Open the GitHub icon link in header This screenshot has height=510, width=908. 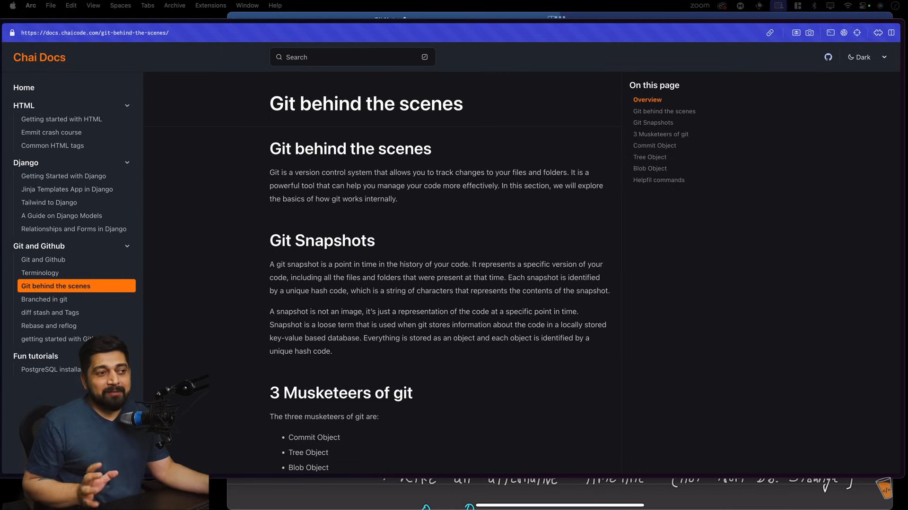pos(828,57)
